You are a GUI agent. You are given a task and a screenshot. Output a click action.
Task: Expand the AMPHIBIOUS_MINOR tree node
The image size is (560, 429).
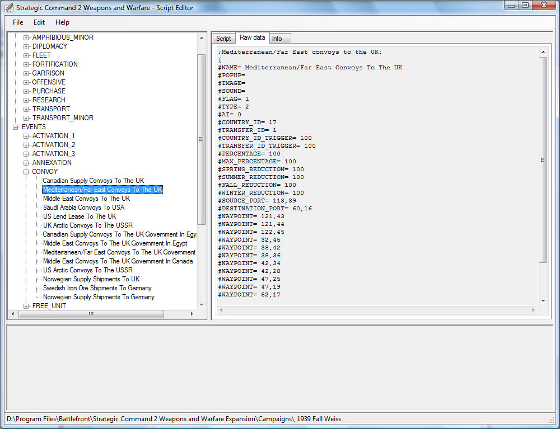click(x=26, y=37)
